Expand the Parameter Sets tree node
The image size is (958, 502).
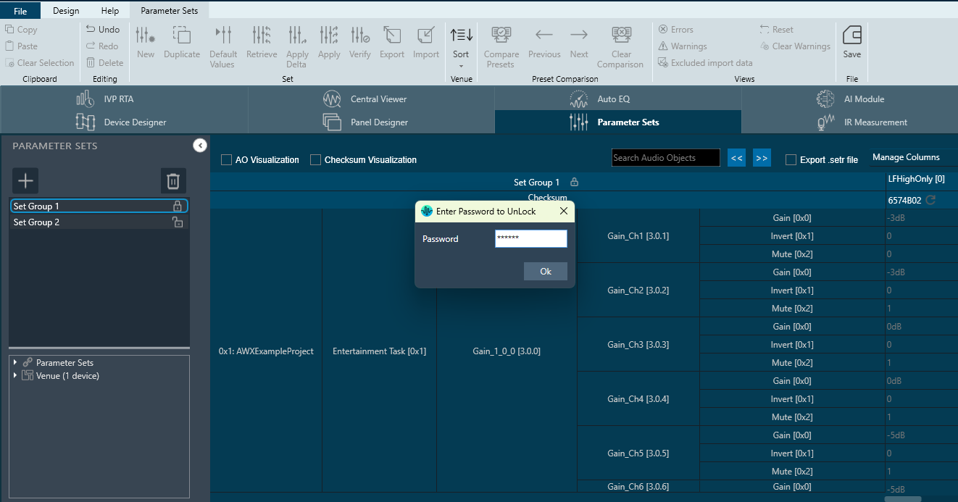pyautogui.click(x=15, y=362)
